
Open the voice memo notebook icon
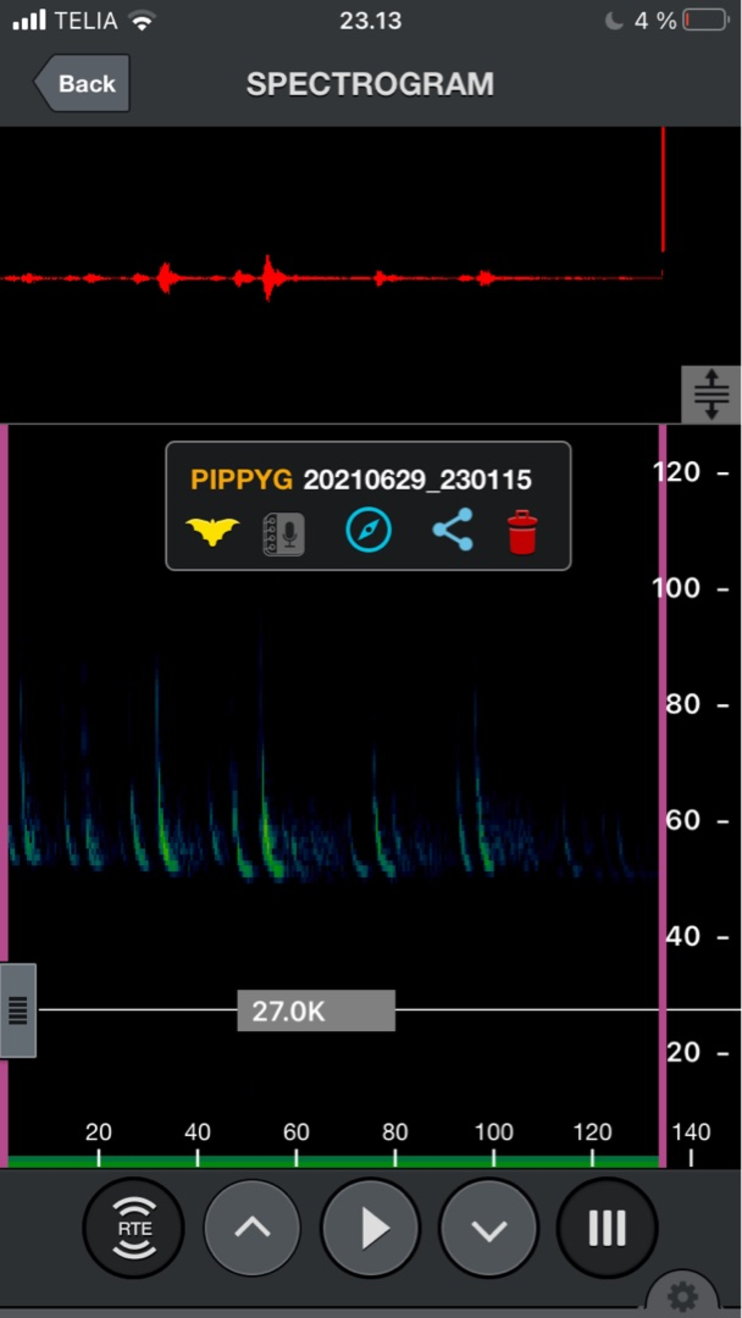coord(284,534)
